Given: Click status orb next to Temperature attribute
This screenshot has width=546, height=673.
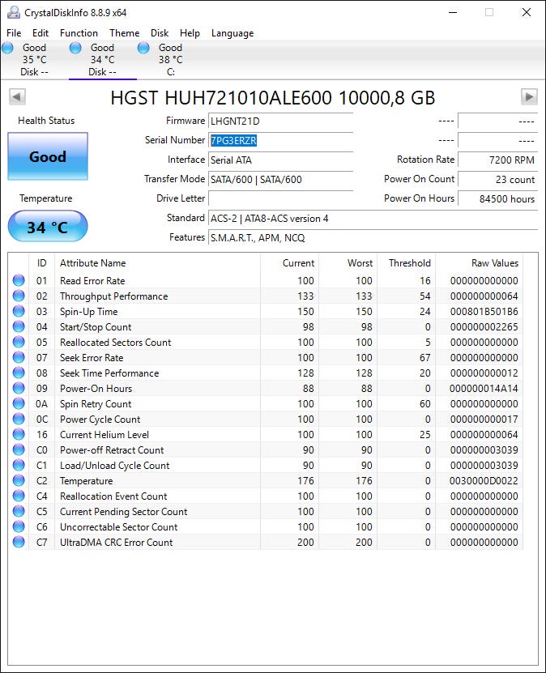Looking at the screenshot, I should click(x=19, y=480).
